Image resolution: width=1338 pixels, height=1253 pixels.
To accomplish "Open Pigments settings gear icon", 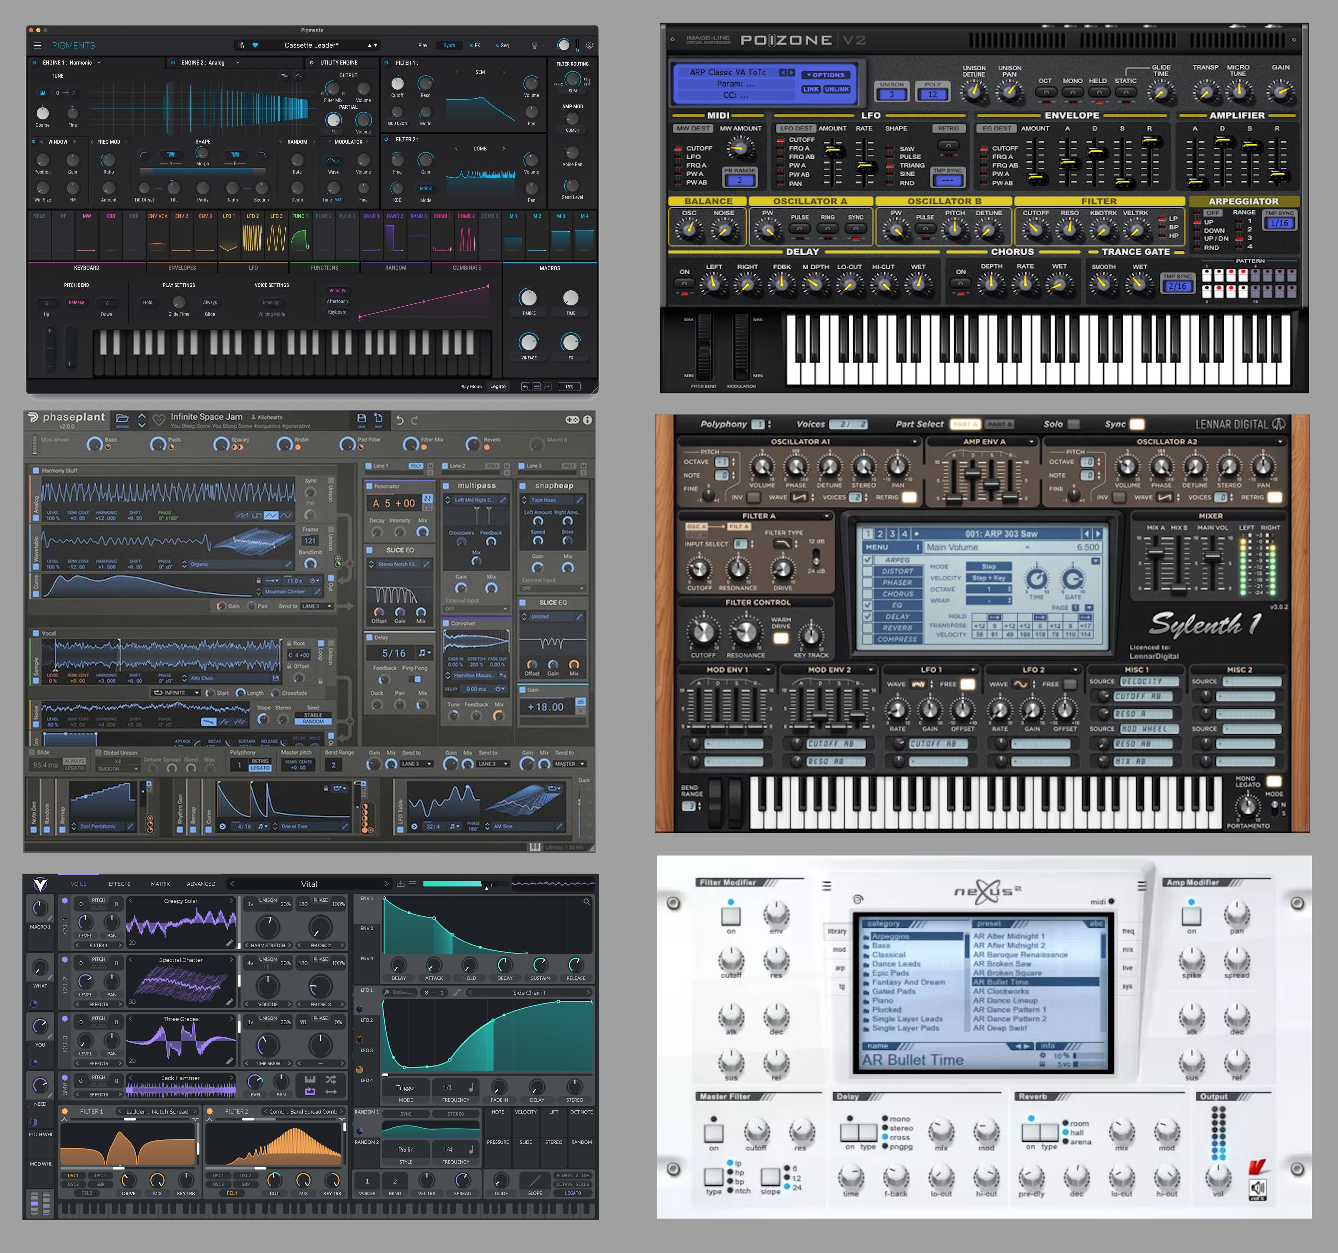I will tap(590, 45).
